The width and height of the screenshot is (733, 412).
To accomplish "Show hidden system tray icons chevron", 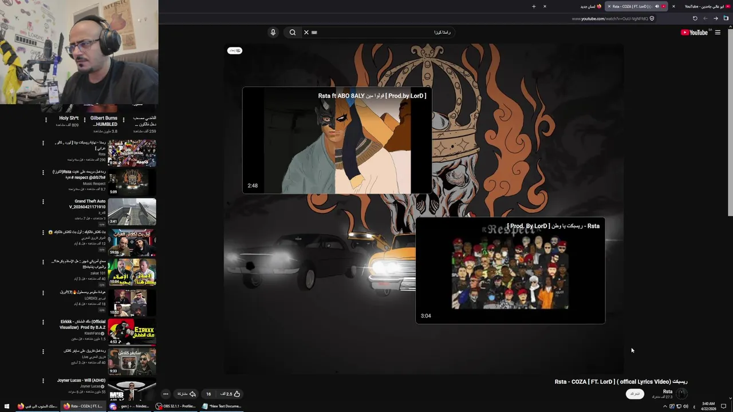I will (x=665, y=406).
